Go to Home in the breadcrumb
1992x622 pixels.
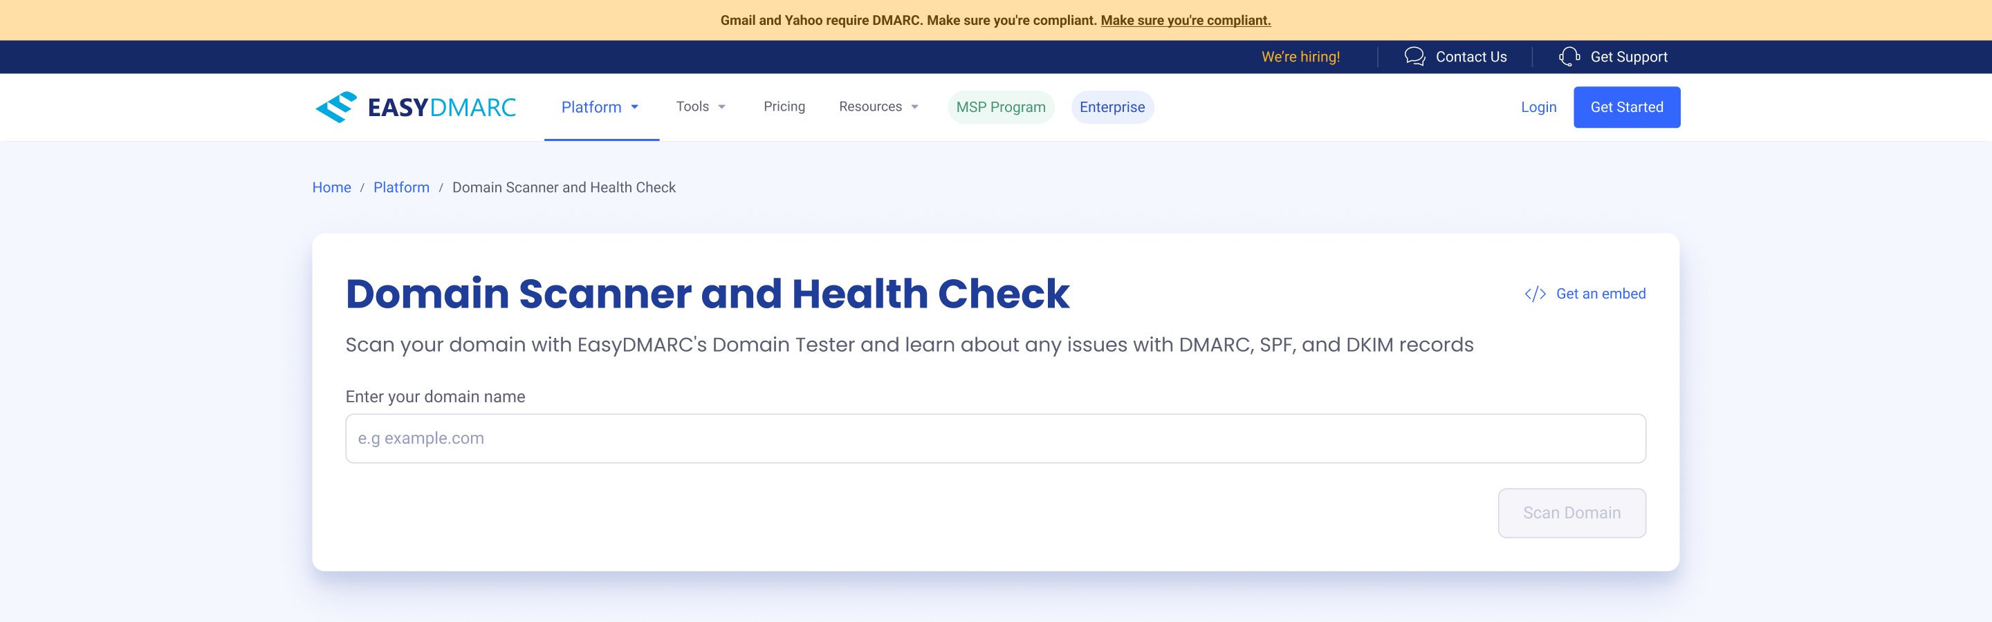click(x=332, y=187)
